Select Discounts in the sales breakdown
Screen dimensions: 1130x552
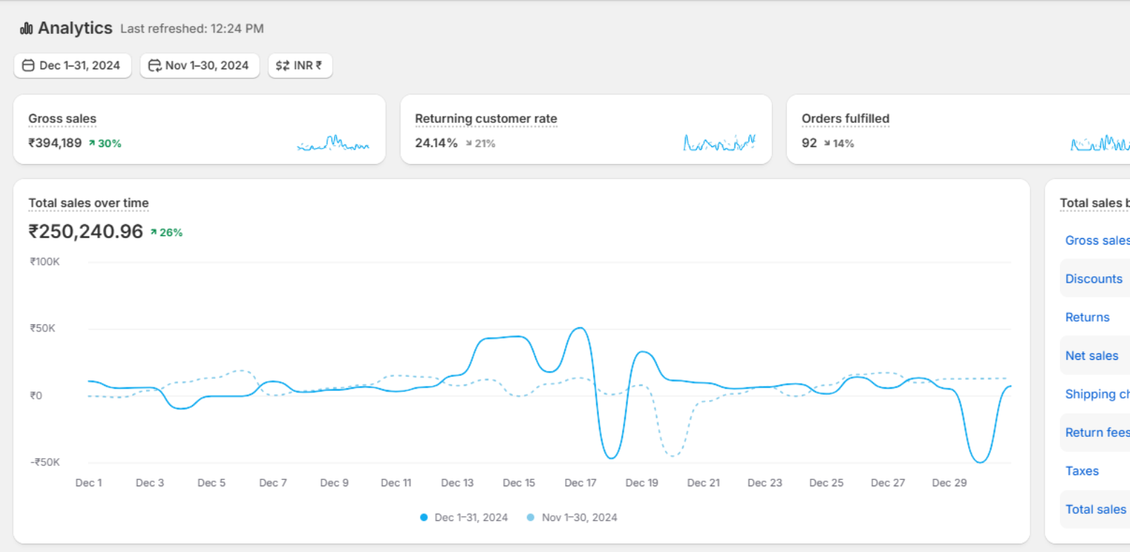pyautogui.click(x=1093, y=278)
